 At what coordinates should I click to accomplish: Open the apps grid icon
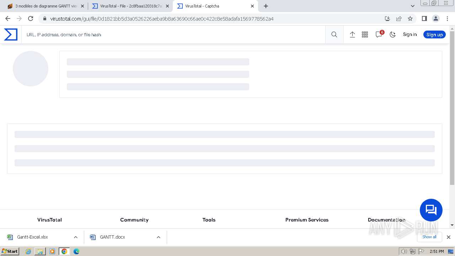pos(365,34)
